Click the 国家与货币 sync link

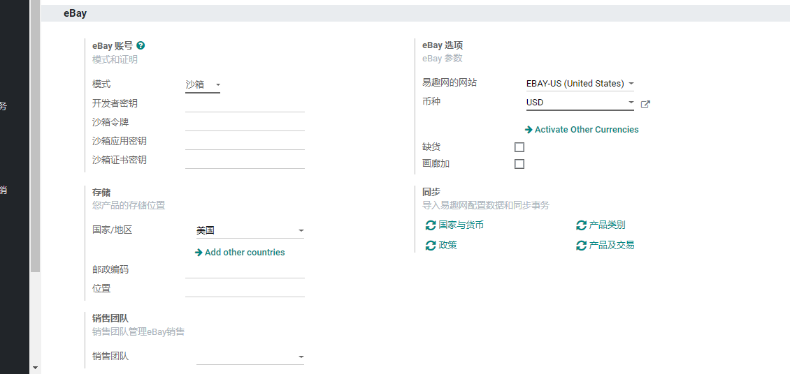[454, 225]
